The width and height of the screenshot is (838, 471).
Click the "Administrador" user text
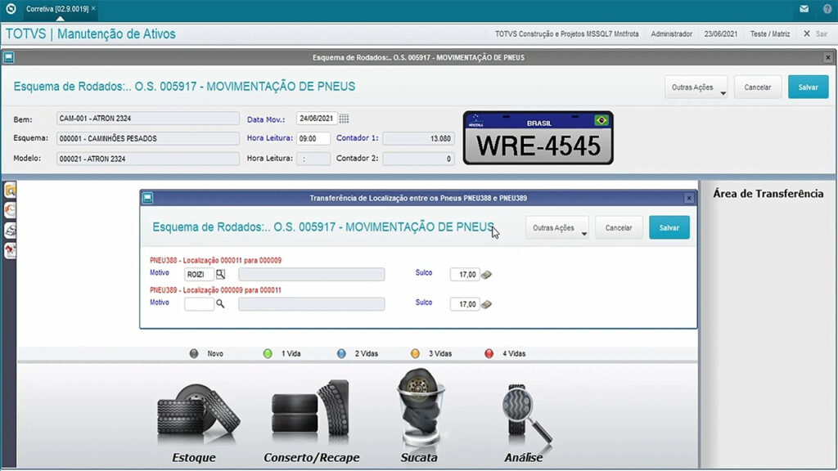(671, 34)
